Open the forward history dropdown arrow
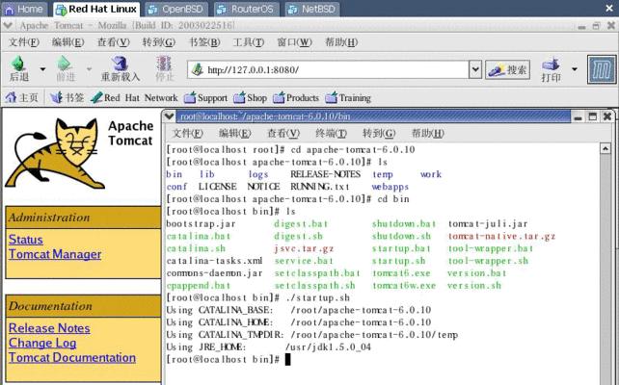Viewport: 619px width, 385px height. [x=90, y=69]
